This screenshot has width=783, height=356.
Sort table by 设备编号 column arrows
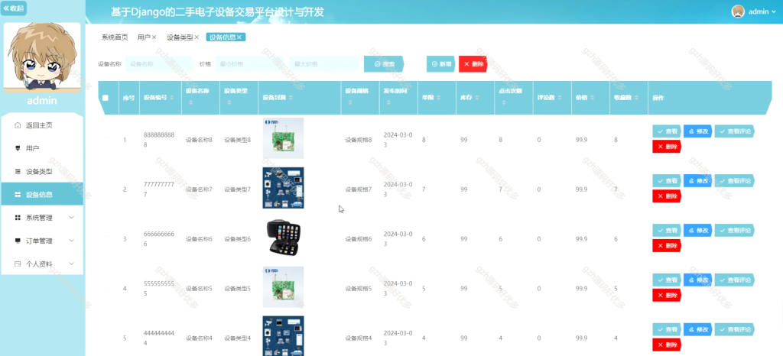pos(172,98)
